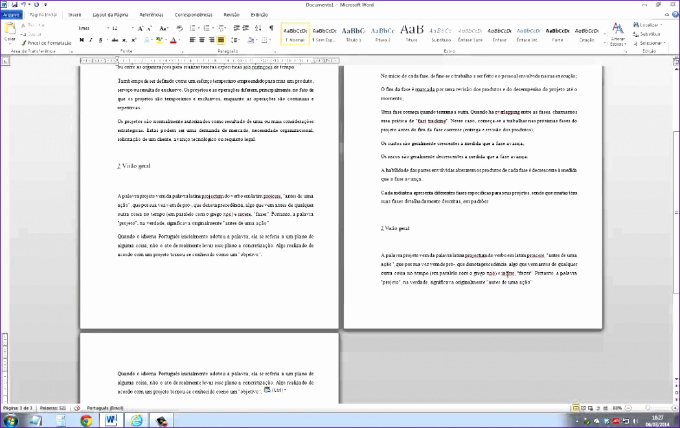
Task: Open line spacing dropdown
Action: [x=236, y=40]
